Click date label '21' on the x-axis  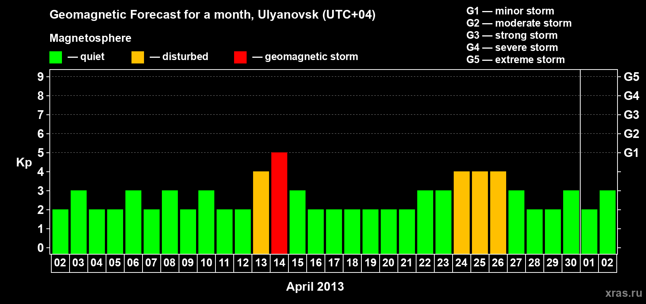coord(407,263)
